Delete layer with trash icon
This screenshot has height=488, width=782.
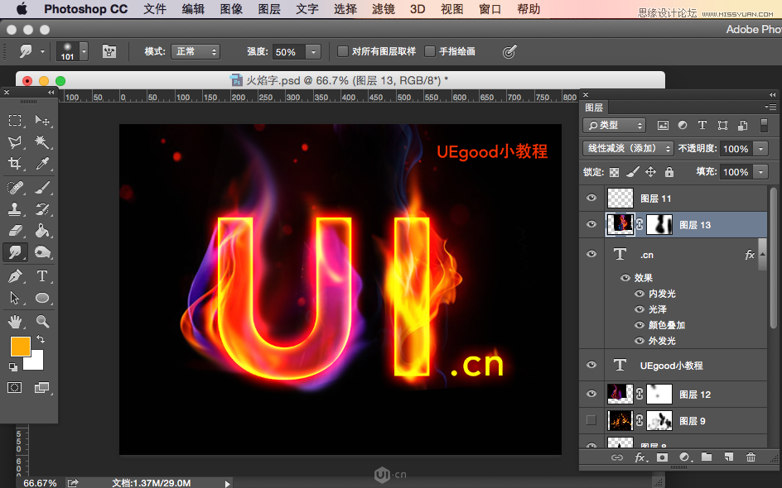coord(751,457)
